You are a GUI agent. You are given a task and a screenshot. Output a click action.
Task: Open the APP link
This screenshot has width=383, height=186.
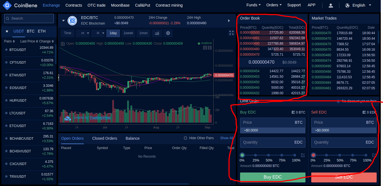pos(312,5)
